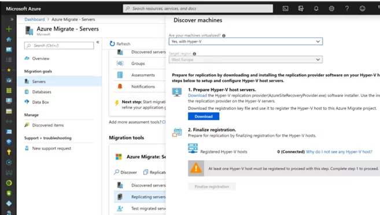Click the green plus create resource icon
Viewport: 380px width, 215px height.
[9, 29]
